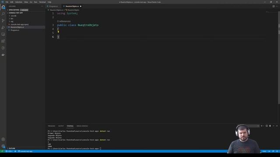
Task: Click the new terminal plus icon
Action: 262,126
